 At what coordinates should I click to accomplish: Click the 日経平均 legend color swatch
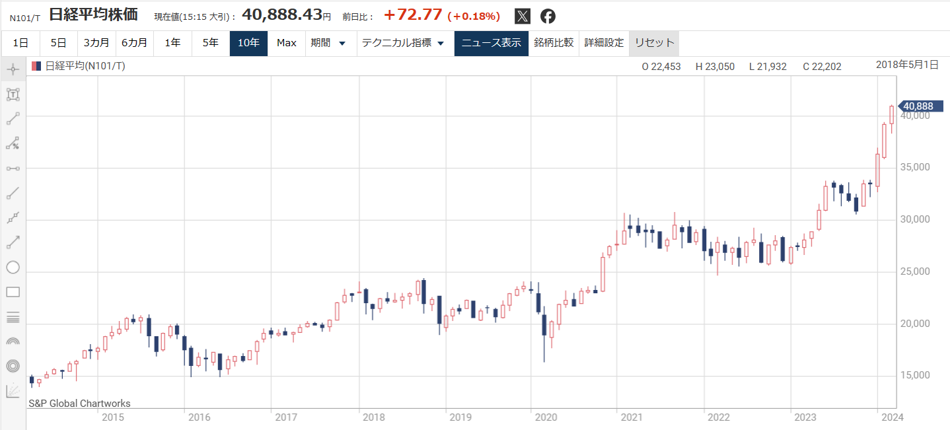36,66
